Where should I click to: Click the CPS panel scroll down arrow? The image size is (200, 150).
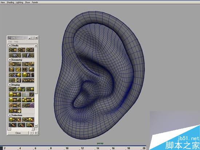click(36, 126)
